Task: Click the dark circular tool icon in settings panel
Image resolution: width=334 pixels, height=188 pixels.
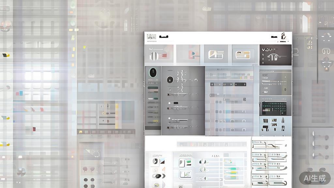Action: click(170, 79)
